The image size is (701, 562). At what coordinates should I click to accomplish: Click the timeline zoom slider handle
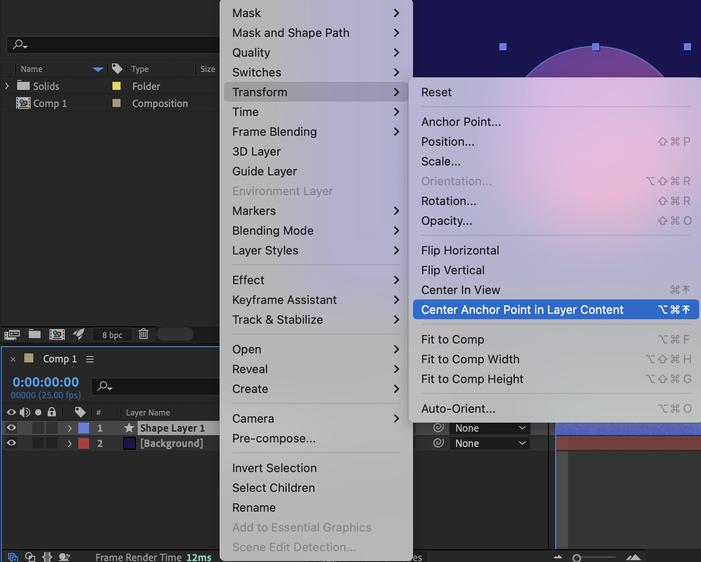tap(576, 558)
